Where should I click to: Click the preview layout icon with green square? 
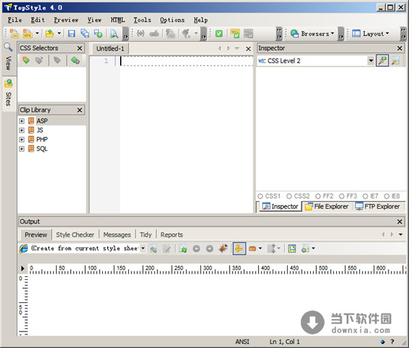pos(292,248)
